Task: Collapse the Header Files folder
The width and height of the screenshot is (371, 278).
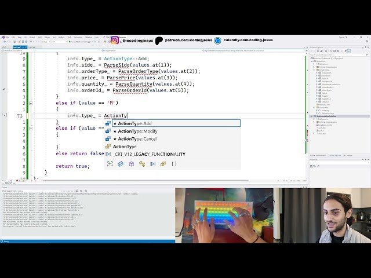Action: 314,70
